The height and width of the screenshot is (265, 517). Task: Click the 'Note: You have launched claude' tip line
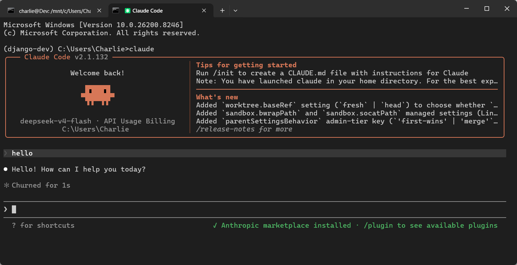pyautogui.click(x=347, y=81)
